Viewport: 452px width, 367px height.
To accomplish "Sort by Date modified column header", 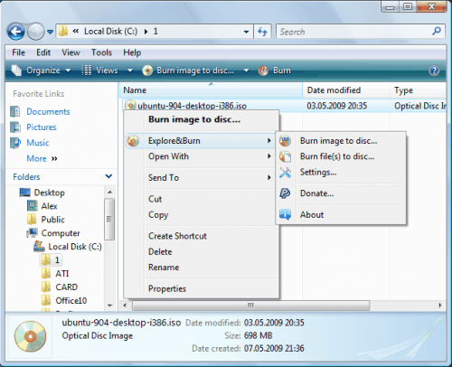I will [x=346, y=90].
